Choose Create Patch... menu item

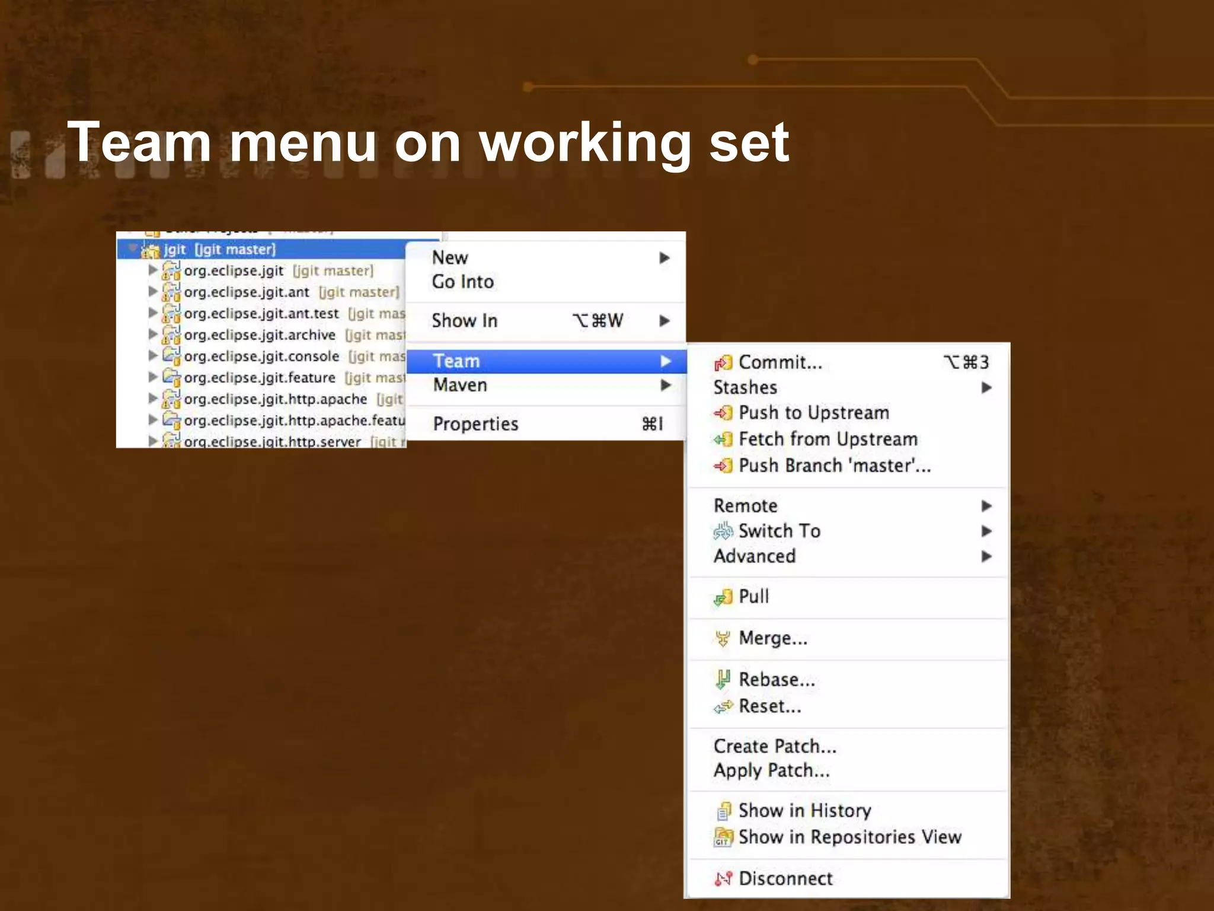coord(849,746)
